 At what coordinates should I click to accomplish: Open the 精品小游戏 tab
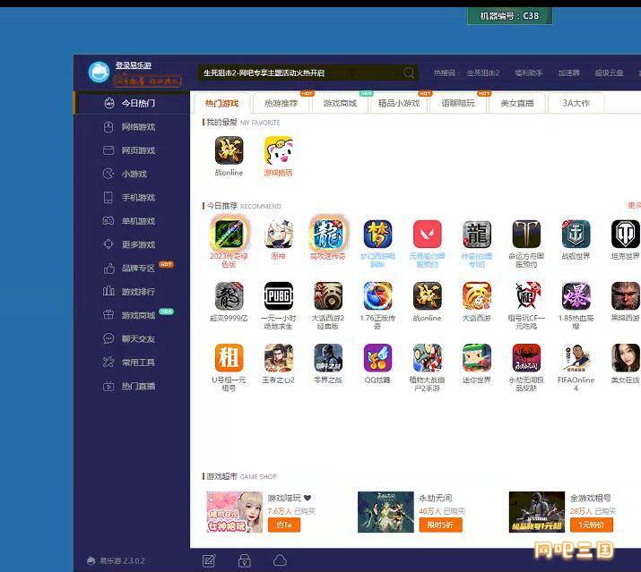(399, 103)
